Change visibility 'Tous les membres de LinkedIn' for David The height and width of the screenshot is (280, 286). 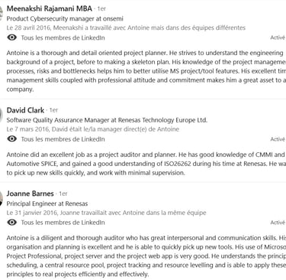[63, 139]
